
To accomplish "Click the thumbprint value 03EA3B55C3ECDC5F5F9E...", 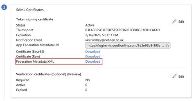I will (123, 30).
